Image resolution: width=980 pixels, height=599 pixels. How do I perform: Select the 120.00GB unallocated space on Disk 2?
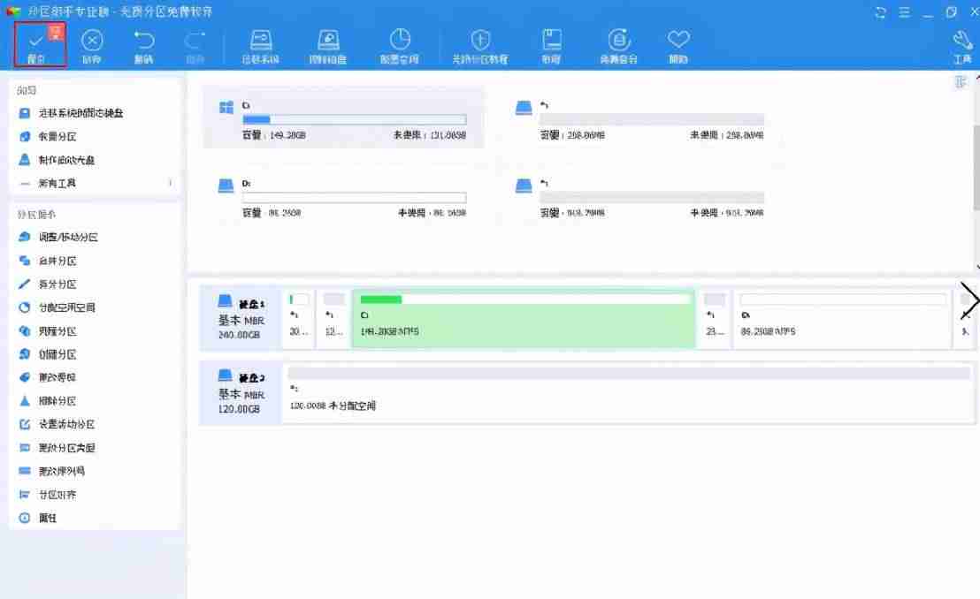pyautogui.click(x=629, y=392)
